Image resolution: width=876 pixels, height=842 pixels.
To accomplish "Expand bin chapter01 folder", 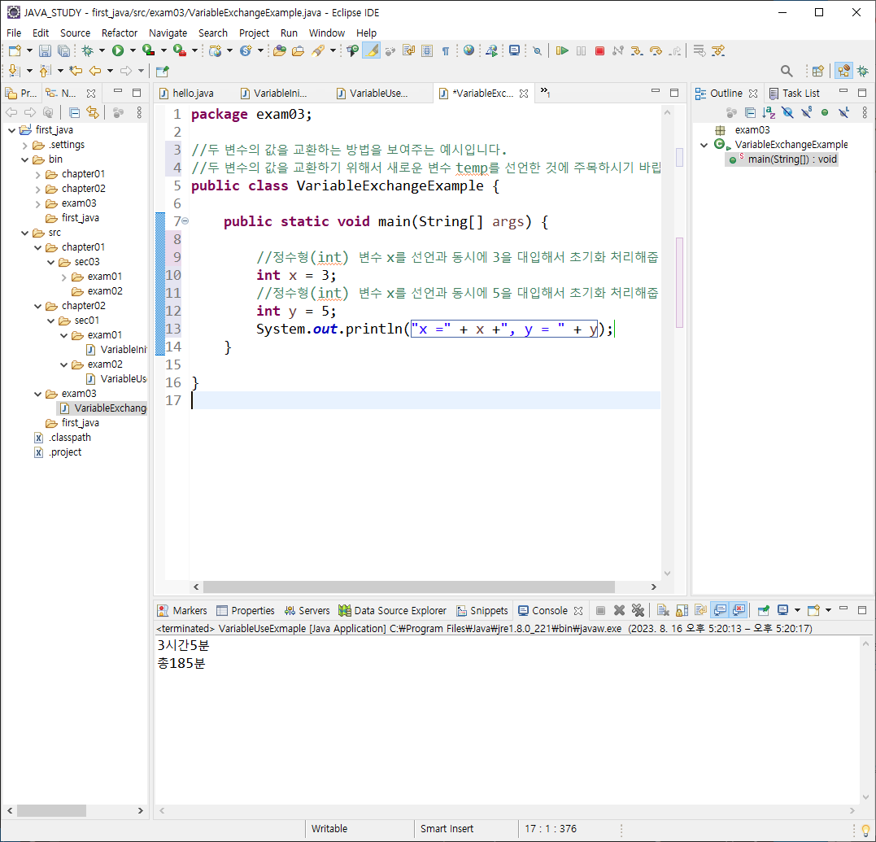I will click(x=37, y=174).
